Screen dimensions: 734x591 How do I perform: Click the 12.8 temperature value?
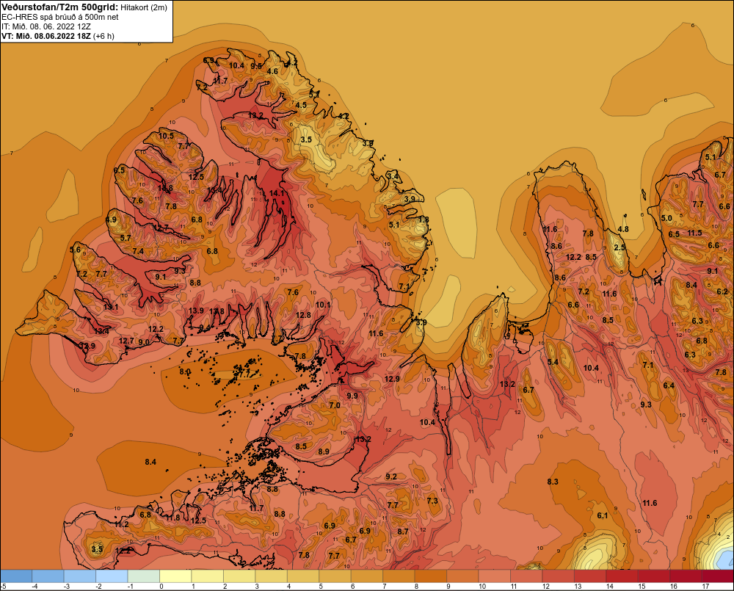[303, 315]
